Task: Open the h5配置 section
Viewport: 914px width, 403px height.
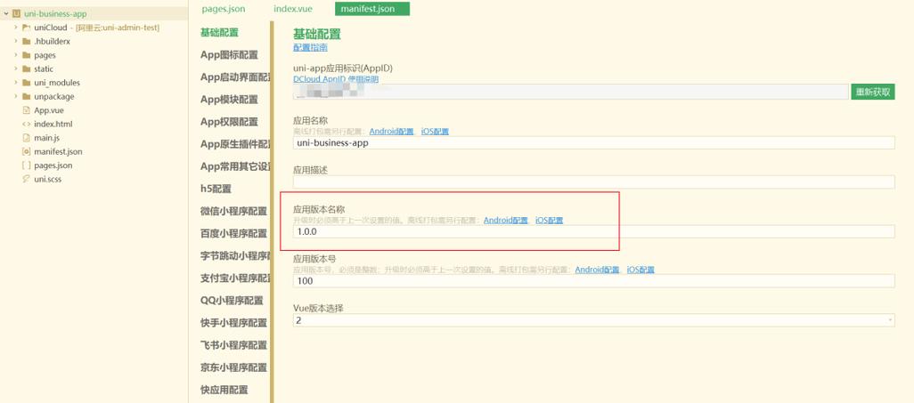Action: coord(216,189)
